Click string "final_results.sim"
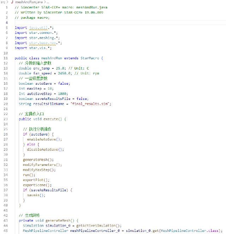This screenshot has width=226, height=234. (90, 104)
